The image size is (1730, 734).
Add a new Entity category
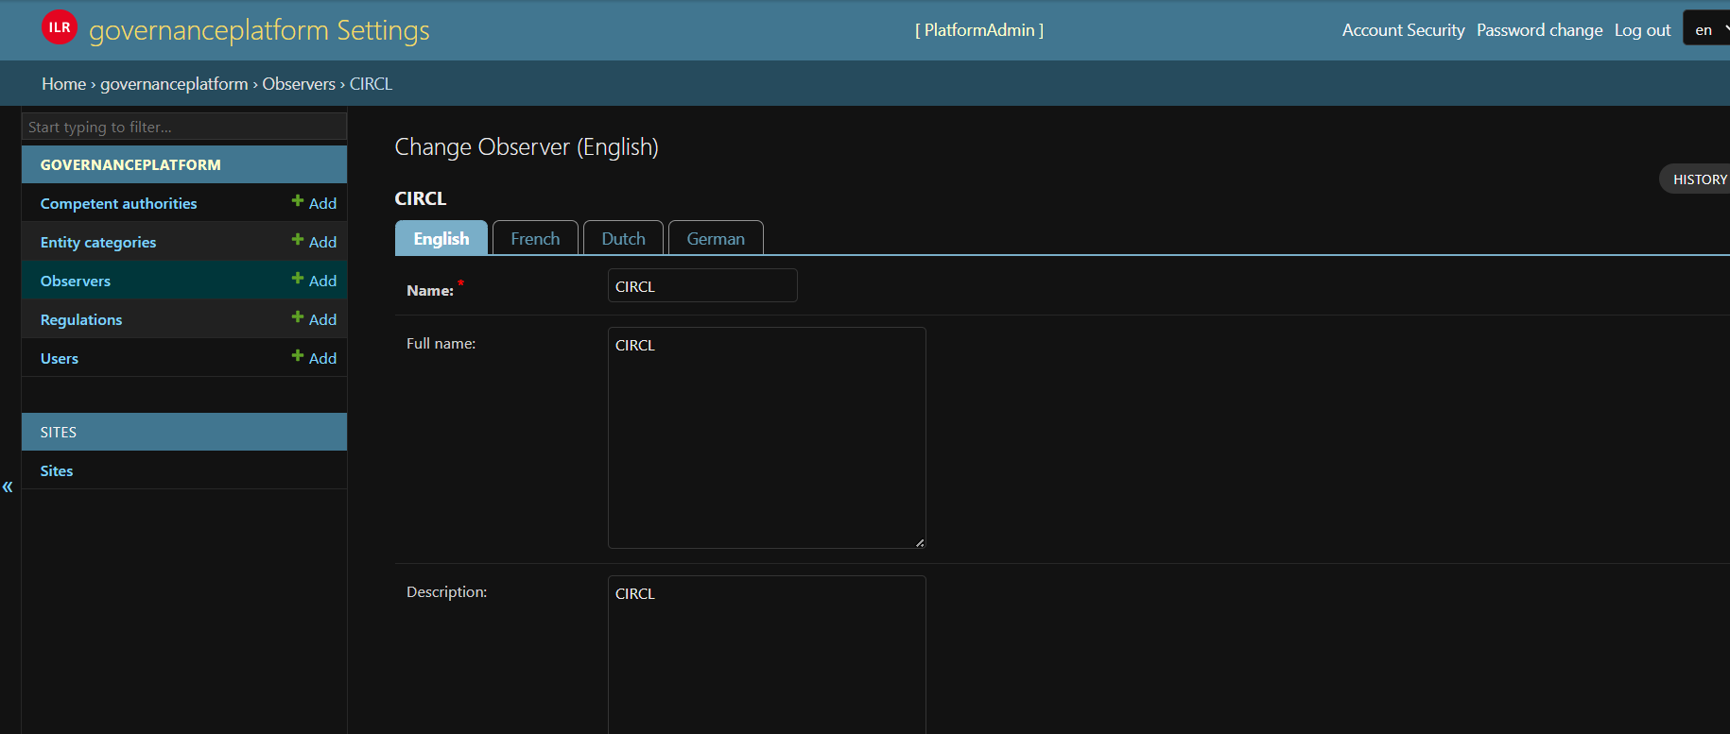tap(314, 242)
